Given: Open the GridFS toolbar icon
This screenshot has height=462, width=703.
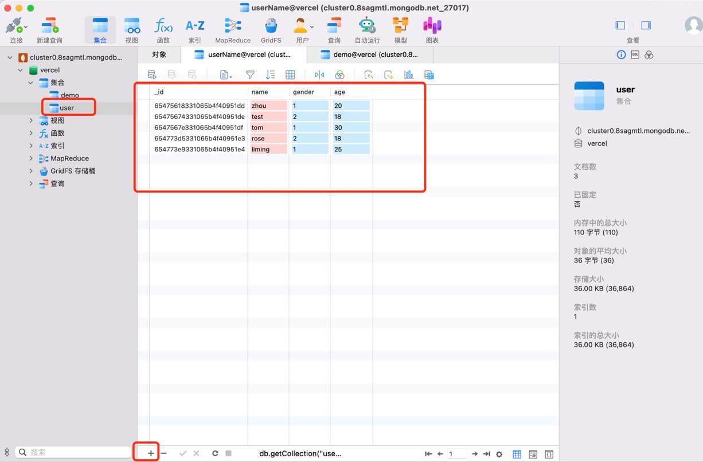Looking at the screenshot, I should (x=271, y=26).
